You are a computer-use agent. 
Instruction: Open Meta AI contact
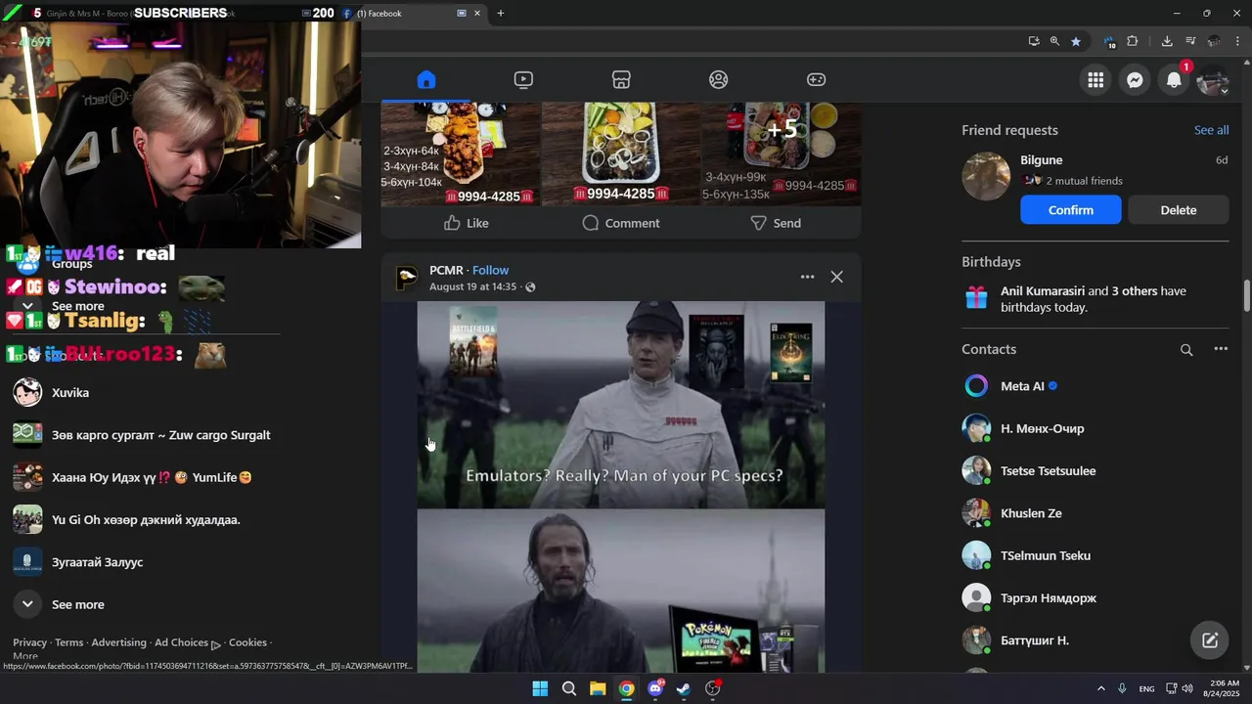click(x=1095, y=386)
